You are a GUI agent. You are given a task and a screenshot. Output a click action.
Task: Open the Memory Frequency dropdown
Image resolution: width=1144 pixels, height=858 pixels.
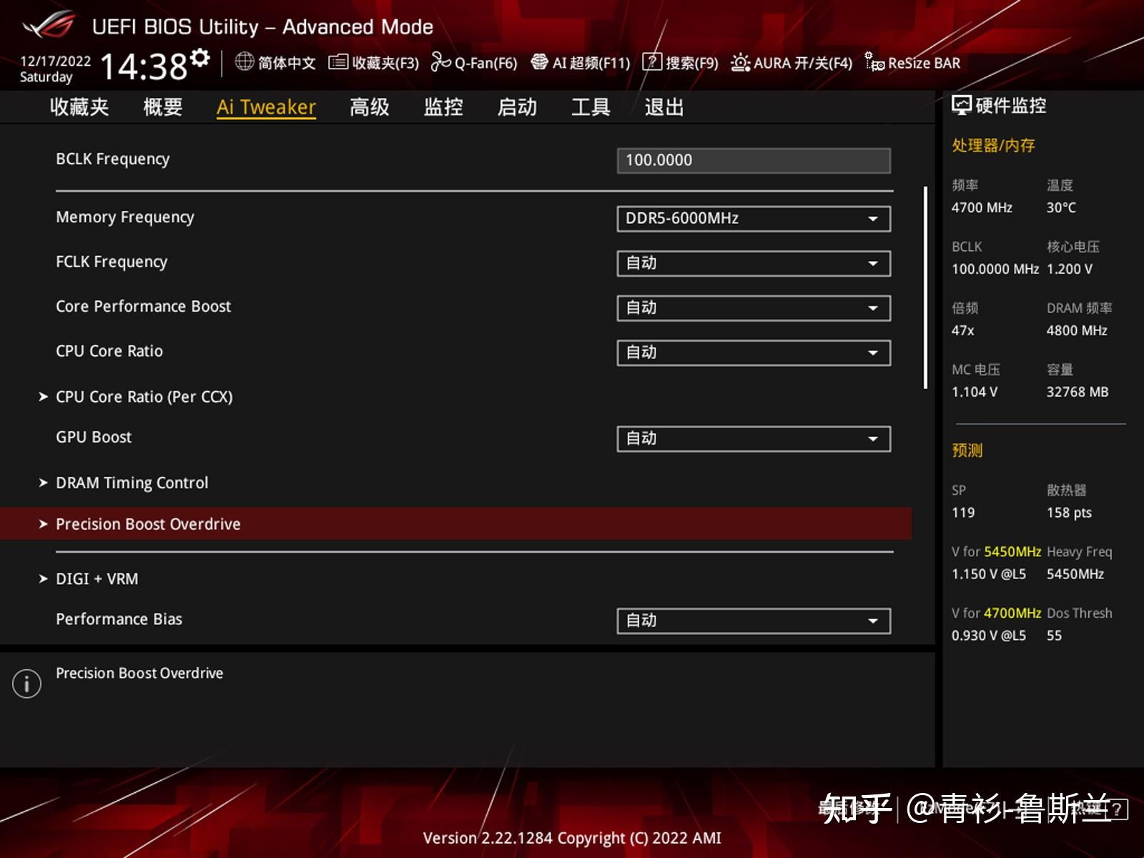pos(754,219)
